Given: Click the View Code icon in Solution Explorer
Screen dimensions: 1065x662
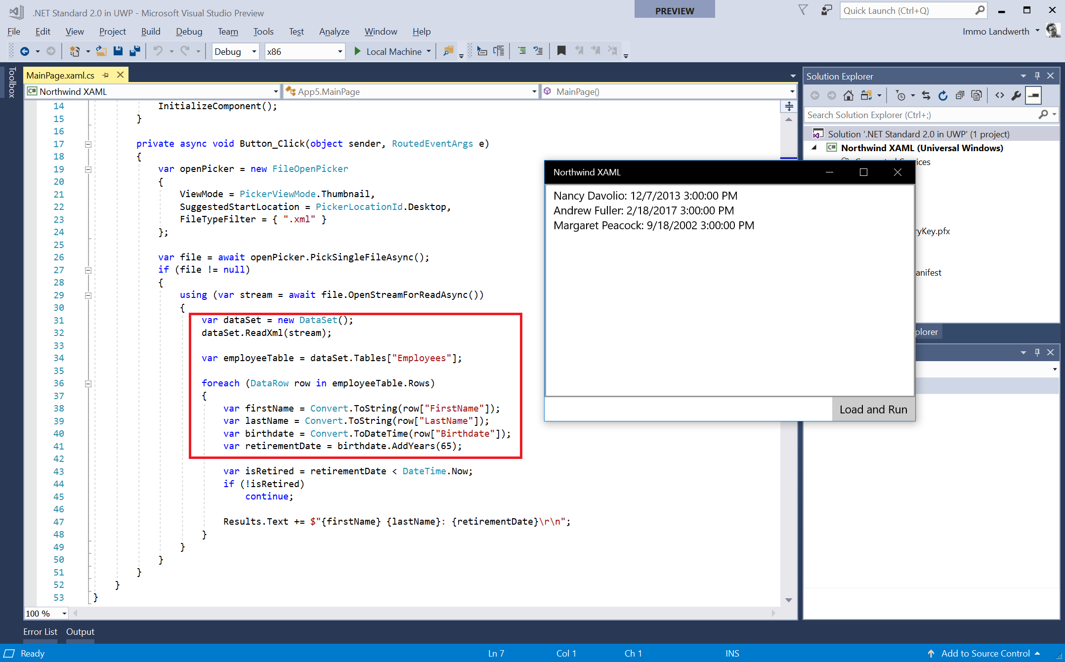Looking at the screenshot, I should click(x=1000, y=95).
